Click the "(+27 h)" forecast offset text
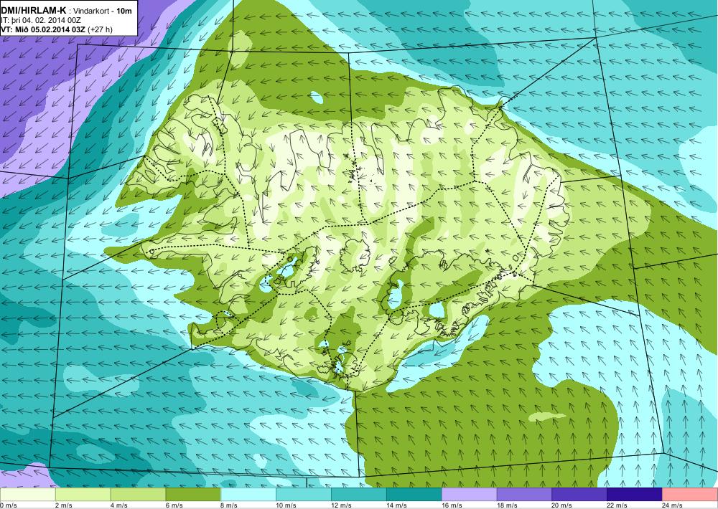Image resolution: width=718 pixels, height=509 pixels. (x=99, y=29)
